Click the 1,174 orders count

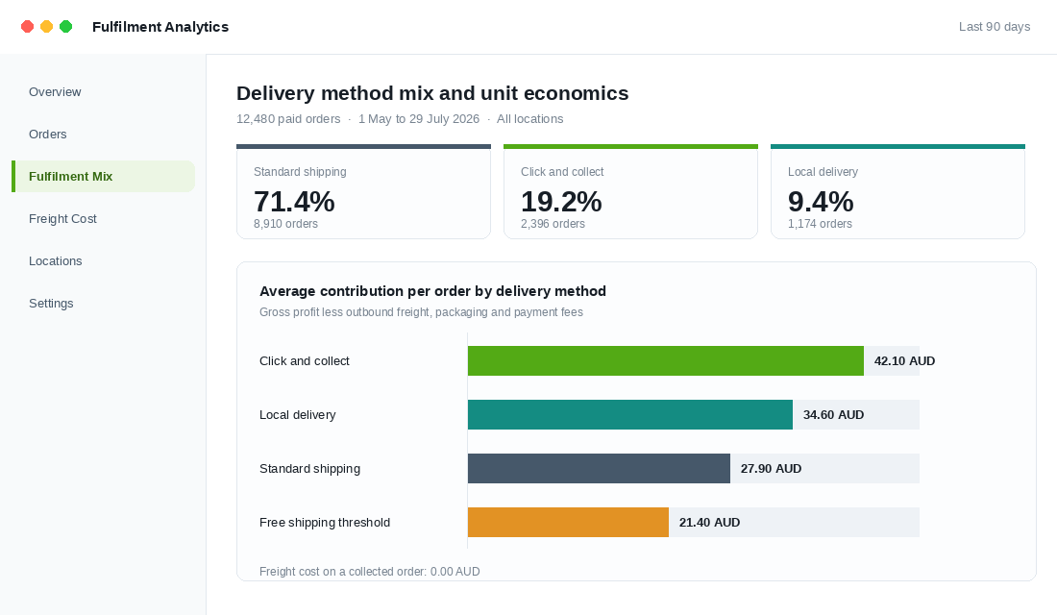820,224
